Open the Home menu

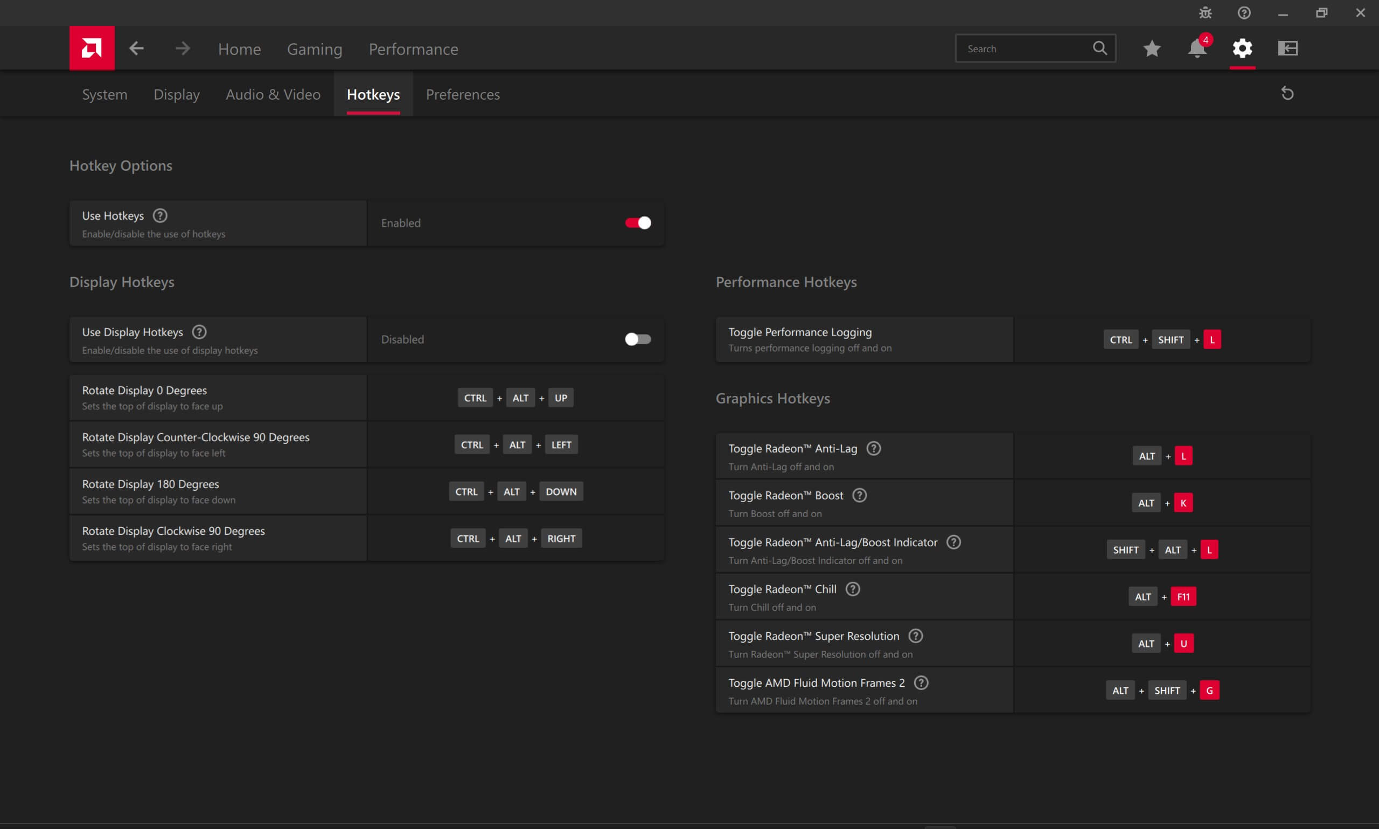click(x=239, y=49)
